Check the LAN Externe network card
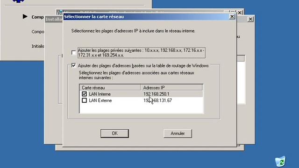Image resolution: width=299 pixels, height=168 pixels. pyautogui.click(x=84, y=100)
